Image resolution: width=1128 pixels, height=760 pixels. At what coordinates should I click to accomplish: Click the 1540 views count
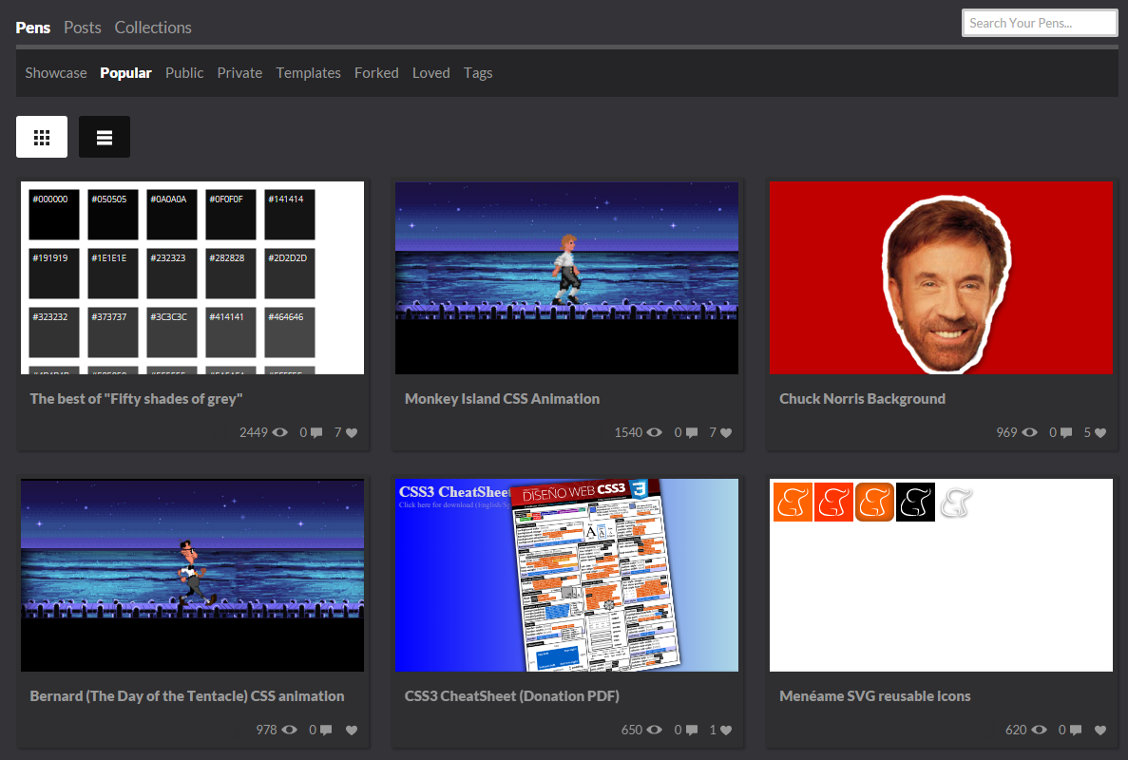pos(628,433)
